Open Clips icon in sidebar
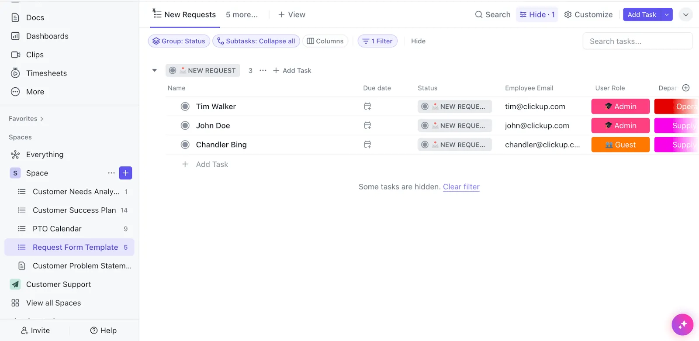Screen dimensions: 699x341 pyautogui.click(x=15, y=55)
